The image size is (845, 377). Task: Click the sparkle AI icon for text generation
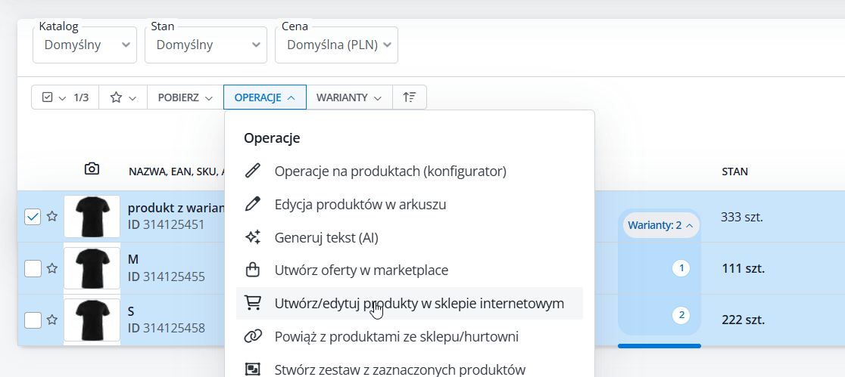253,237
